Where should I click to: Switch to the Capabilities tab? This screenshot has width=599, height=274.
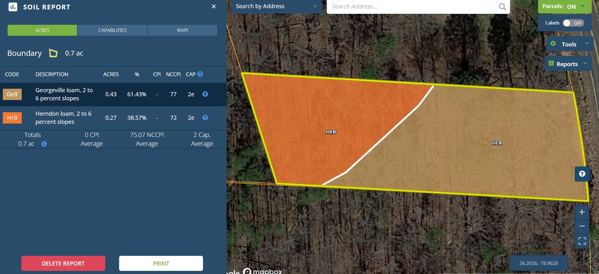point(112,30)
